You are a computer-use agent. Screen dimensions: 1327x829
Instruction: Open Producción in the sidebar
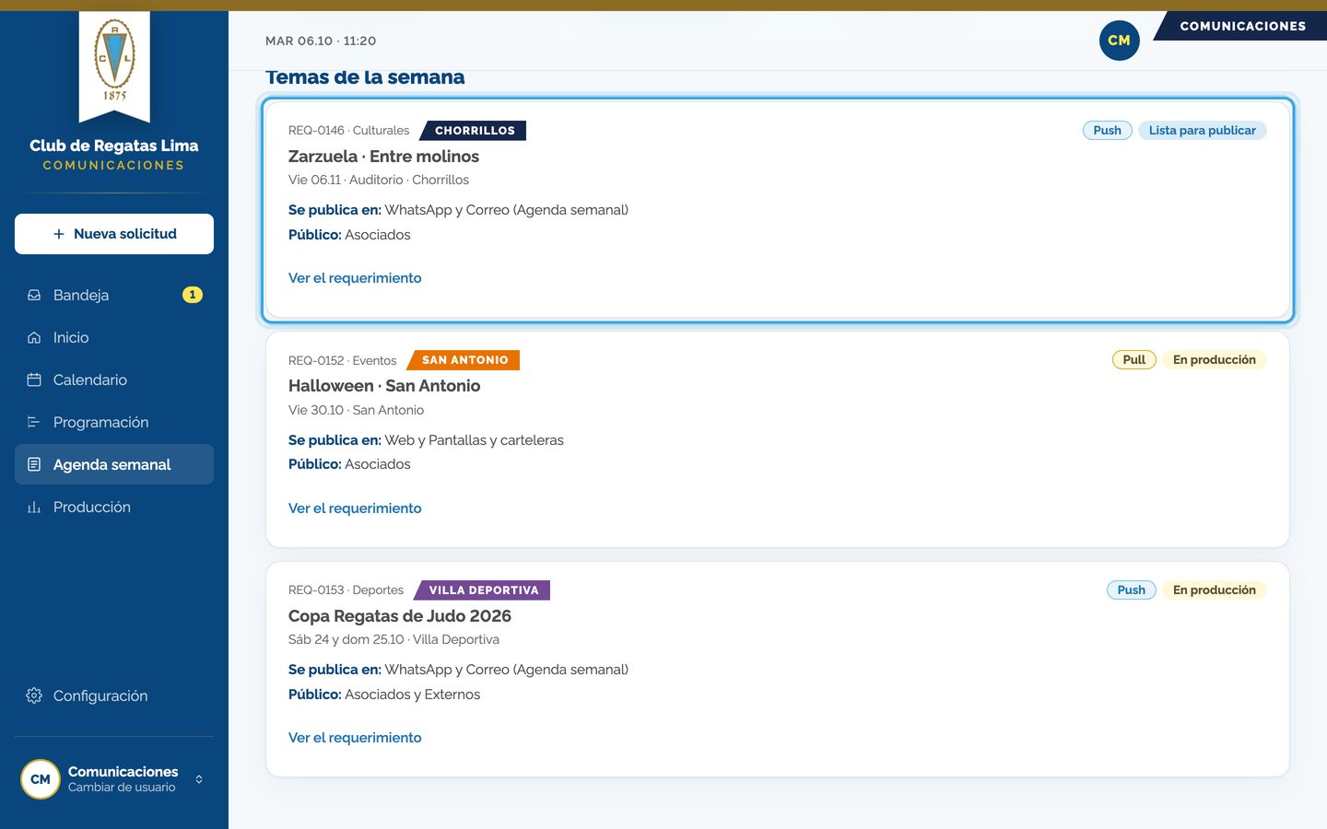[114, 507]
